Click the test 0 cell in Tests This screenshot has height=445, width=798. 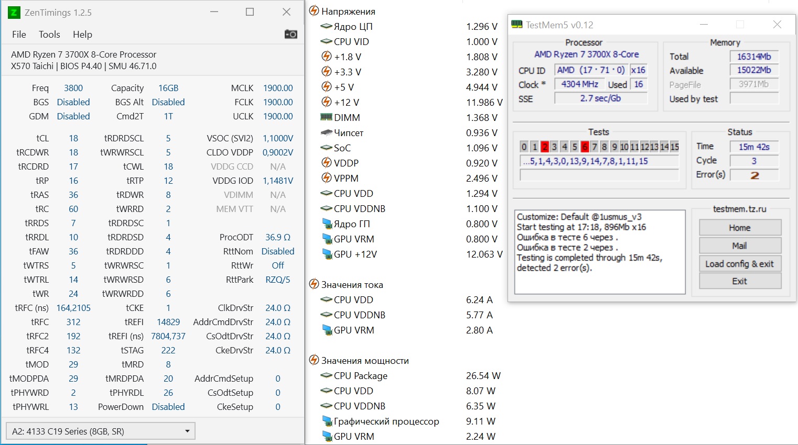[x=524, y=147]
